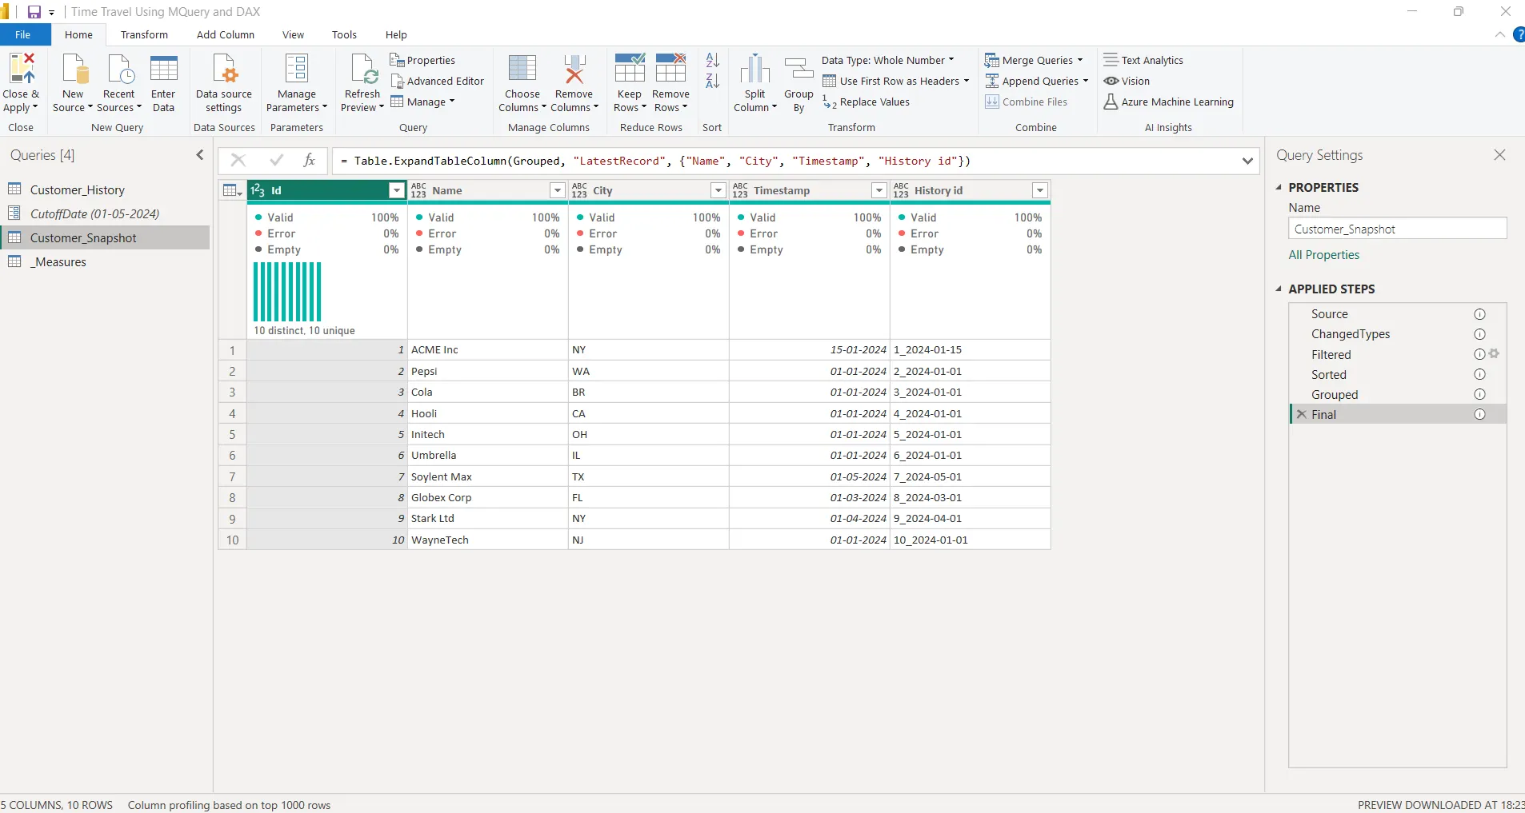The width and height of the screenshot is (1525, 813).
Task: Open the Advanced Editor
Action: pos(438,81)
